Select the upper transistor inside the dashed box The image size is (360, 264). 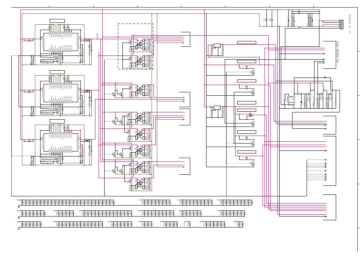tap(130, 43)
